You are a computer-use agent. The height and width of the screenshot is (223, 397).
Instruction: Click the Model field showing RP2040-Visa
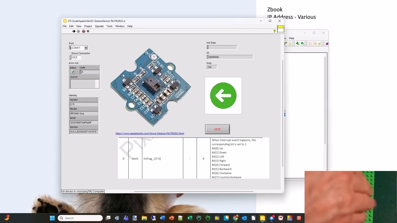pyautogui.click(x=84, y=113)
